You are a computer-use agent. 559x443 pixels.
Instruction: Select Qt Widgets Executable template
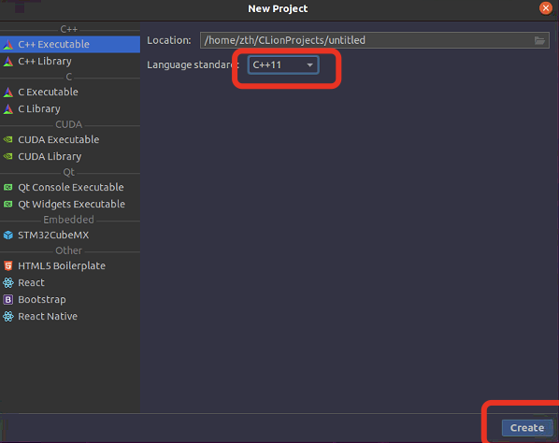point(70,205)
